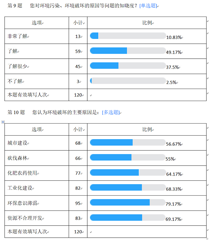212x243 pixels.
Task: Click the 资源不合理开发 row label
Action: 25,218
